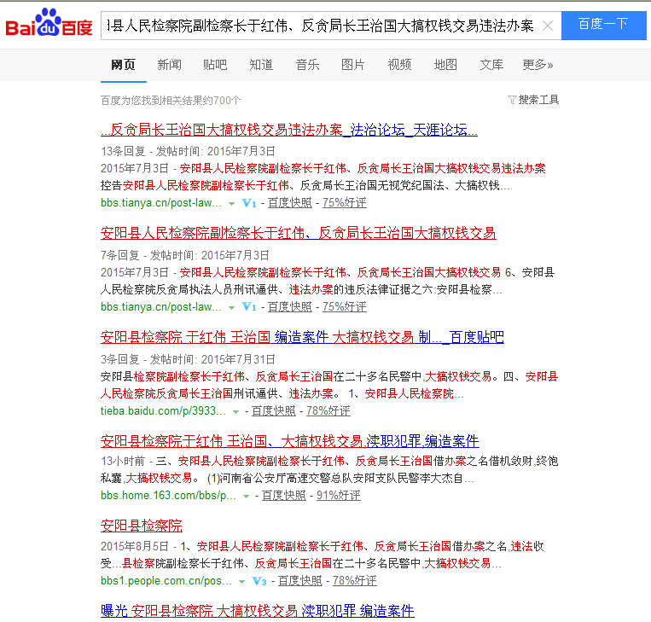Switch to the 图片 tab

click(x=352, y=65)
